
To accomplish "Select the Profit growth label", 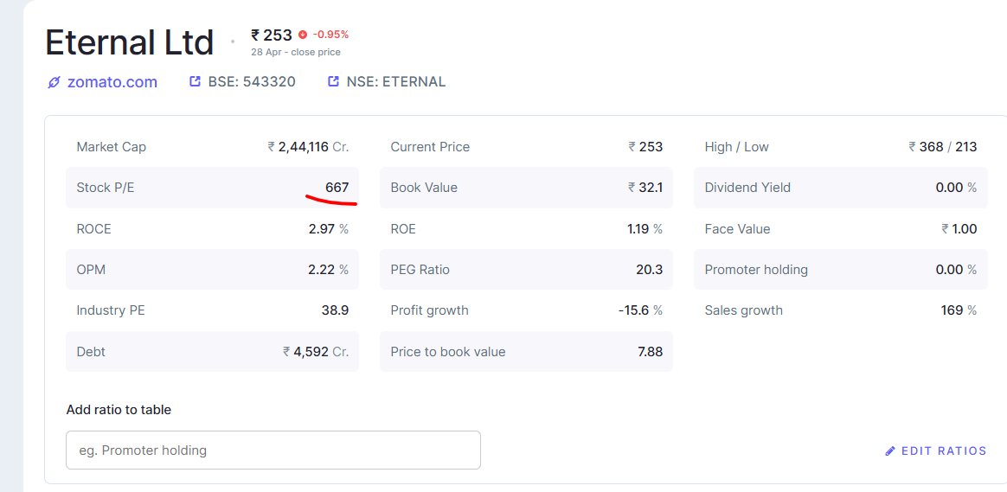I will (430, 310).
